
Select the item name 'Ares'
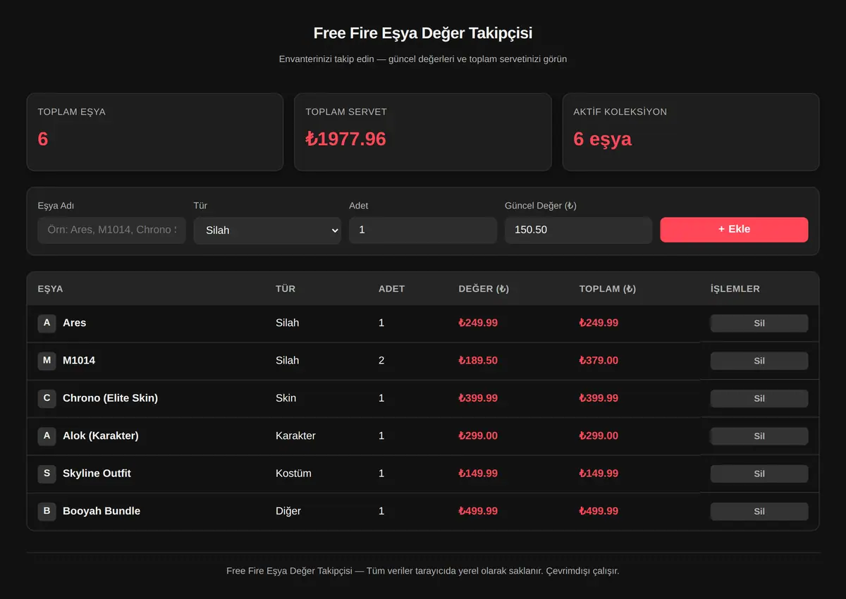74,323
